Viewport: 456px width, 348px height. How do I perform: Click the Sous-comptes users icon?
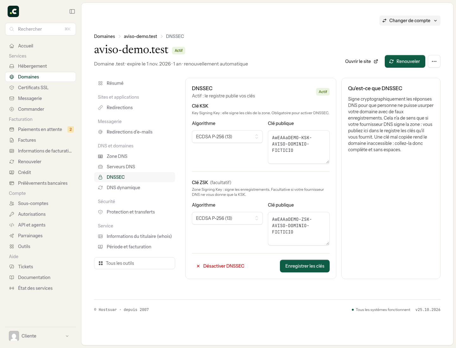[x=12, y=203]
